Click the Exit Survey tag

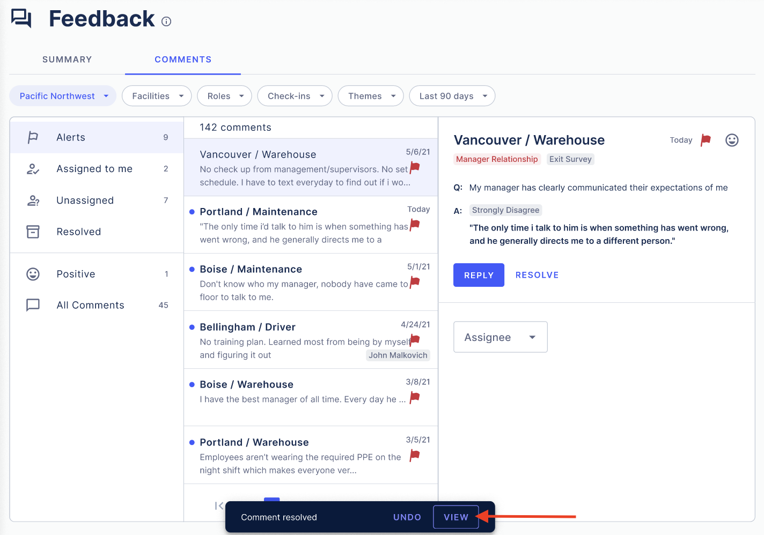(570, 159)
